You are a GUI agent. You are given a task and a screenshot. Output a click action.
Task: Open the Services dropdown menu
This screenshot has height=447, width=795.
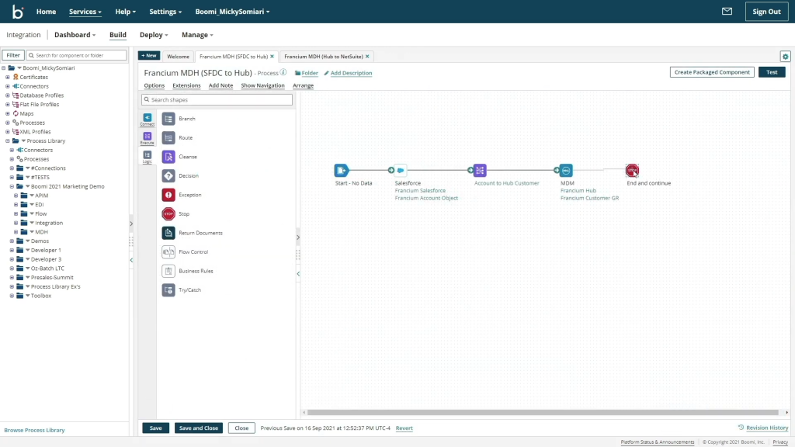coord(85,11)
